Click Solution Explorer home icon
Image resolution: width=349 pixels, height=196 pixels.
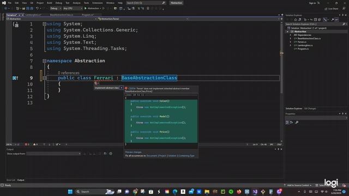pos(296,20)
